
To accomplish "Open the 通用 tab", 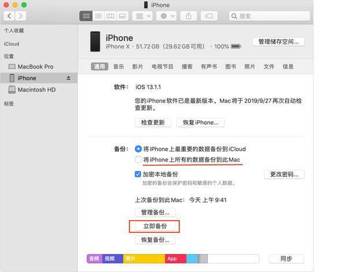I will (x=99, y=66).
